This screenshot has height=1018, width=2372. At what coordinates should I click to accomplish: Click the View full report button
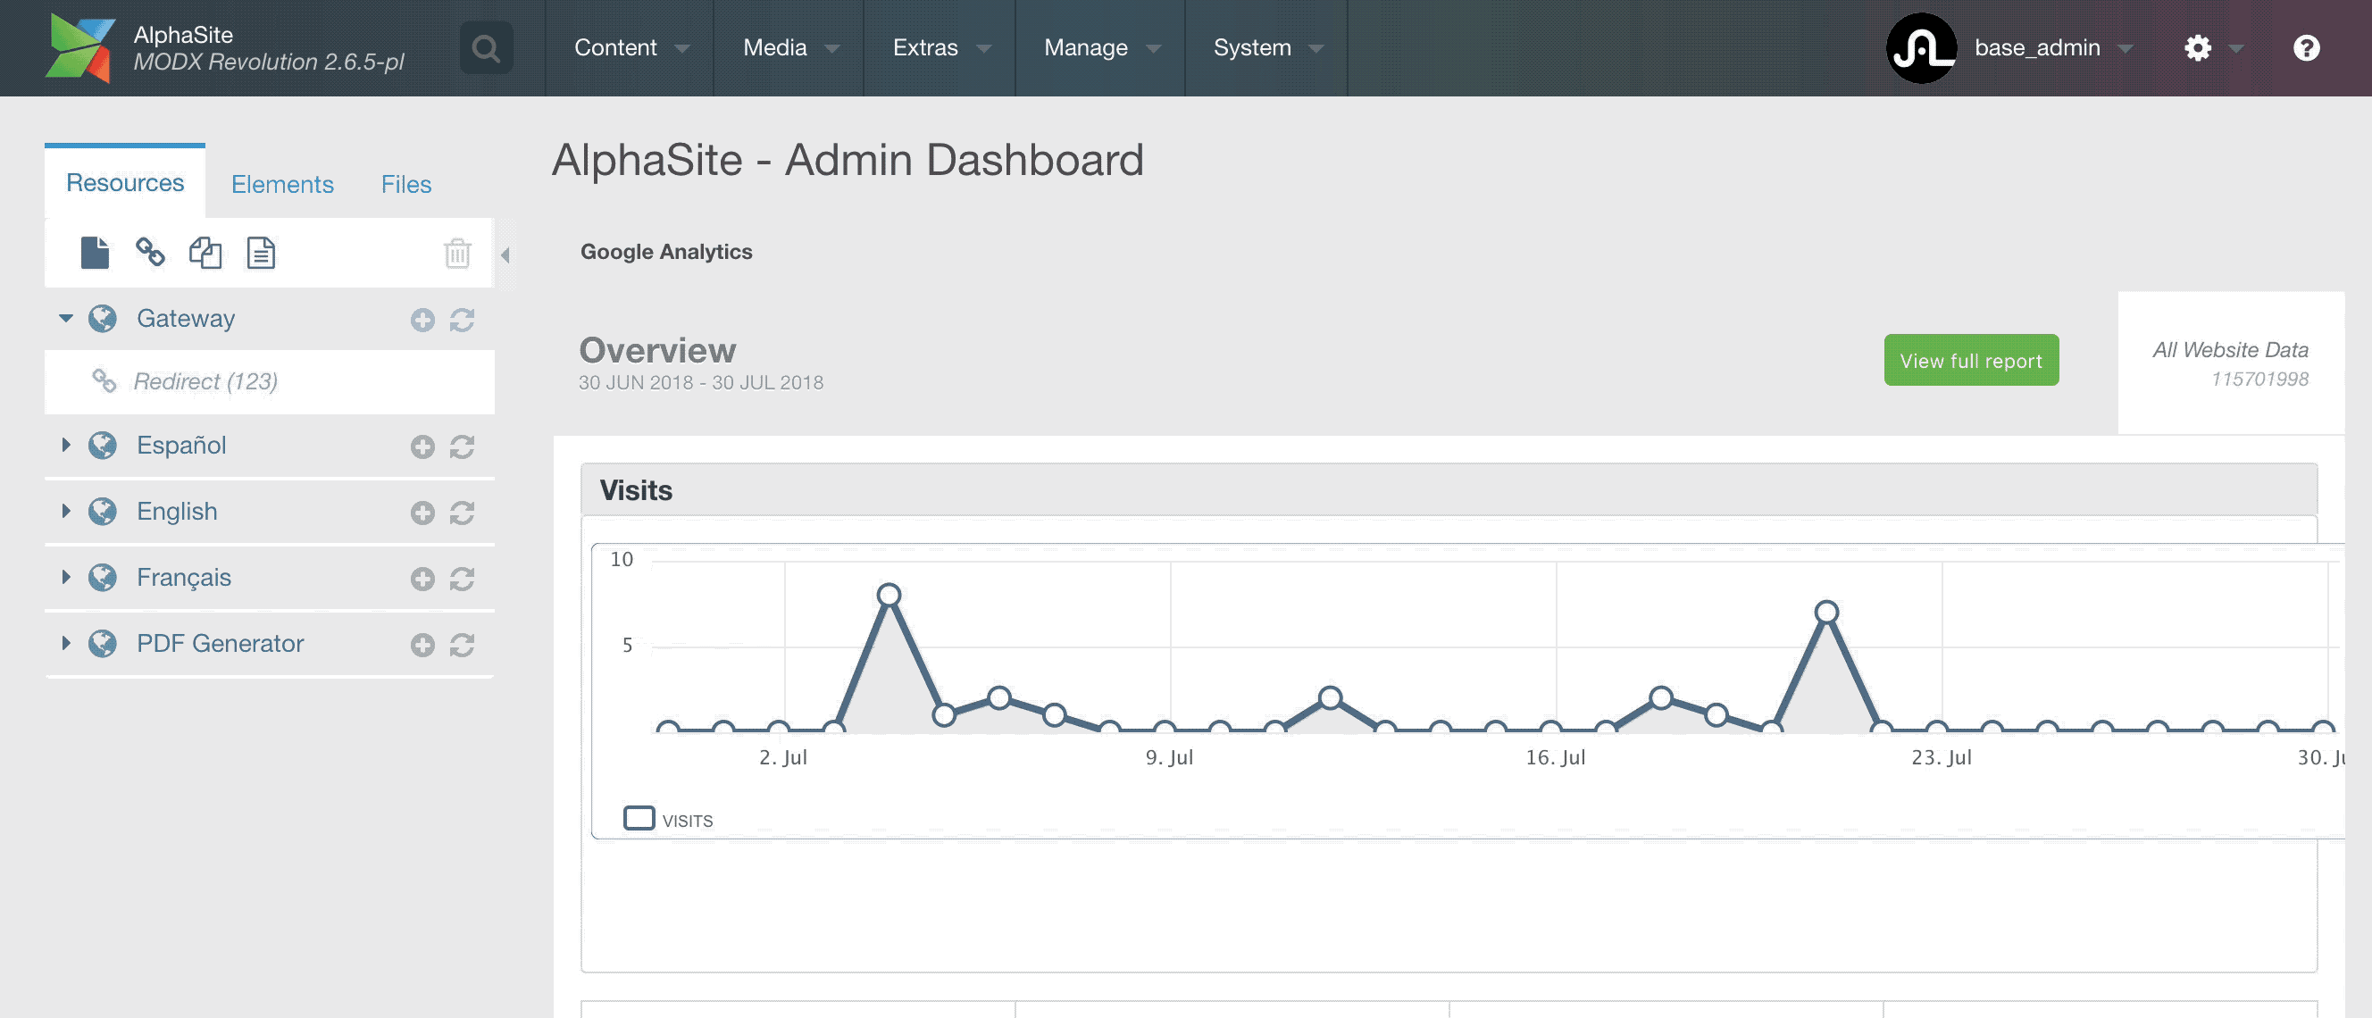tap(1970, 361)
